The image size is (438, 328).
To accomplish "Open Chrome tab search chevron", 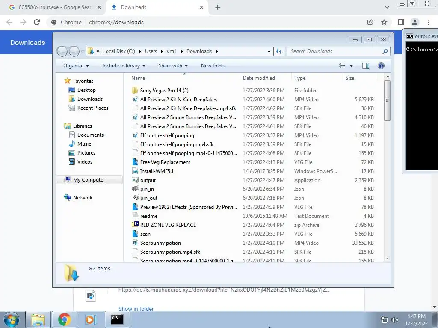I will tap(387, 7).
